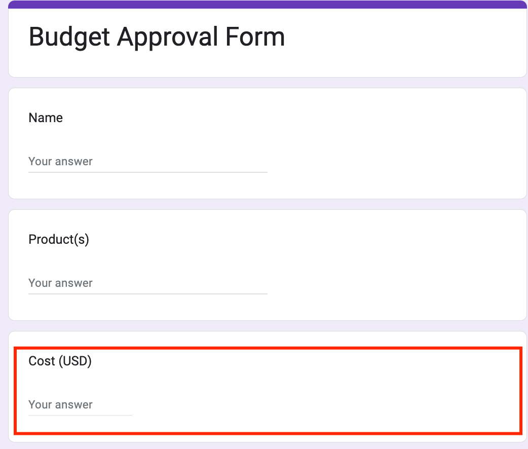Click the gap between Name and Product(s) cards
This screenshot has height=449, width=528.
pyautogui.click(x=267, y=203)
